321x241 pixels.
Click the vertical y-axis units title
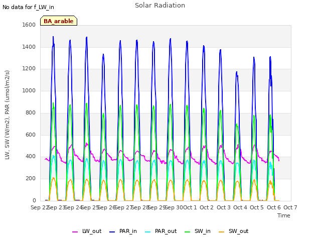coord(7,115)
